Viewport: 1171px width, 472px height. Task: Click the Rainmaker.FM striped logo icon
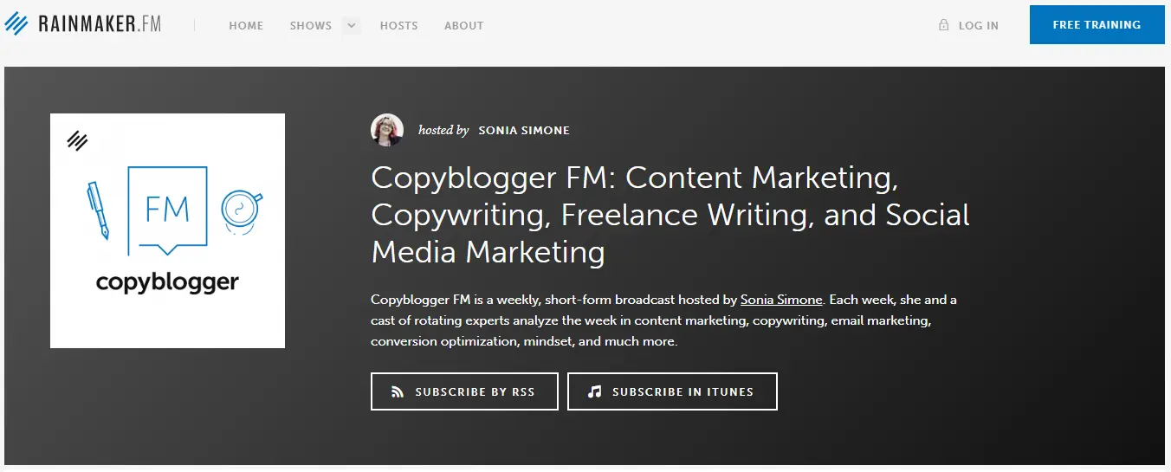17,24
